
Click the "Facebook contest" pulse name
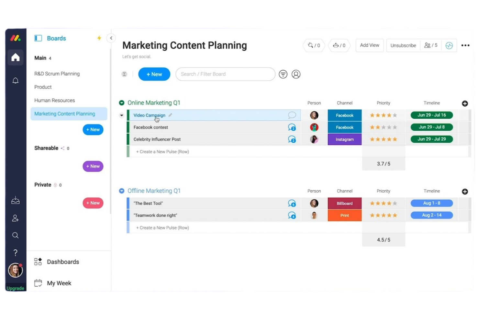[151, 127]
